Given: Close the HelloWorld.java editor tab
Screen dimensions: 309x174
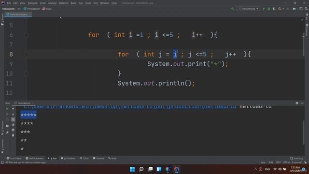Looking at the screenshot, I should (x=29, y=14).
